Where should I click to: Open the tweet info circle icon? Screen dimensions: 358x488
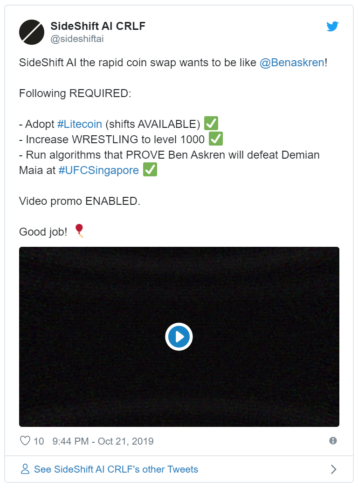(x=333, y=441)
